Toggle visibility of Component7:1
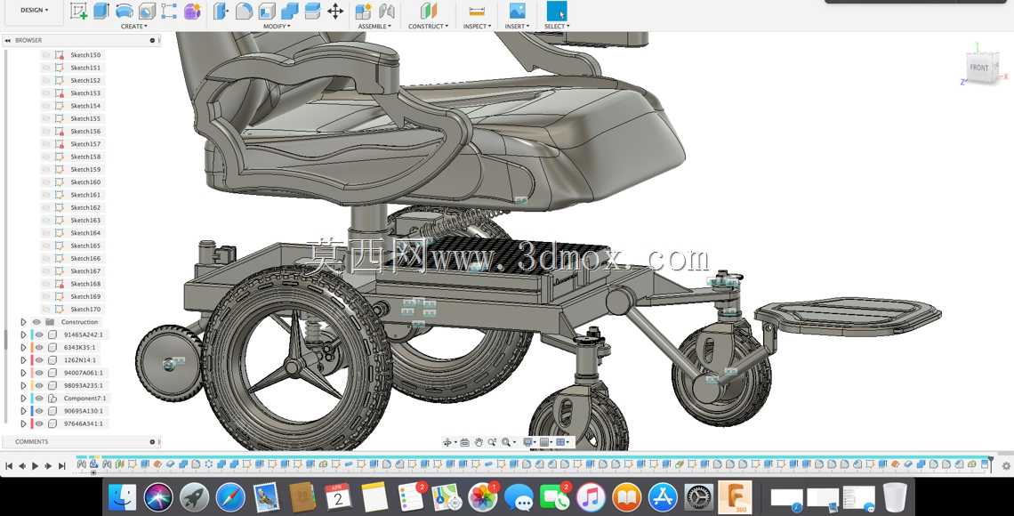The height and width of the screenshot is (516, 1014). pyautogui.click(x=39, y=399)
